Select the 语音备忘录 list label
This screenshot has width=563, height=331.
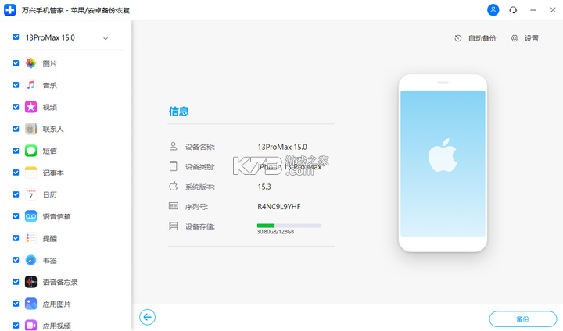click(60, 283)
